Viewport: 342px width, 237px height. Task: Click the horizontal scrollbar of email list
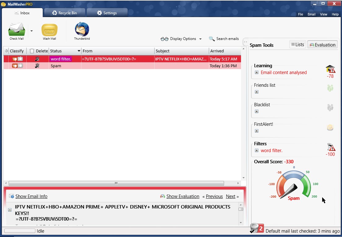(116, 183)
